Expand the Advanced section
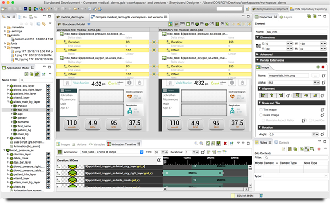Image resolution: width=330 pixels, height=204 pixels. (x=257, y=54)
